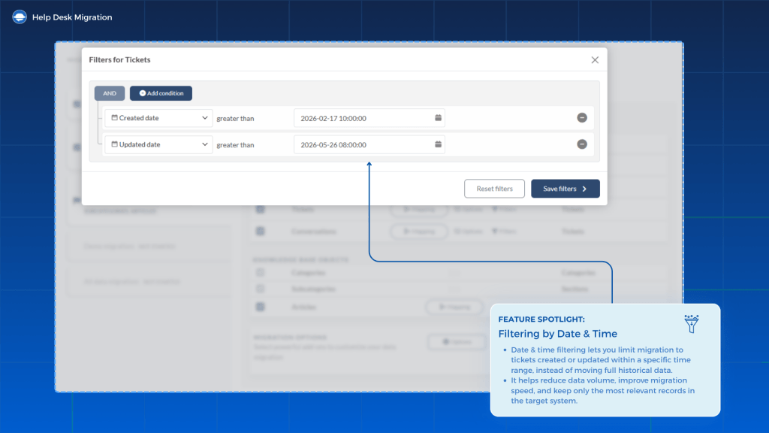This screenshot has height=433, width=769.
Task: Click the Reset filters button
Action: 494,189
